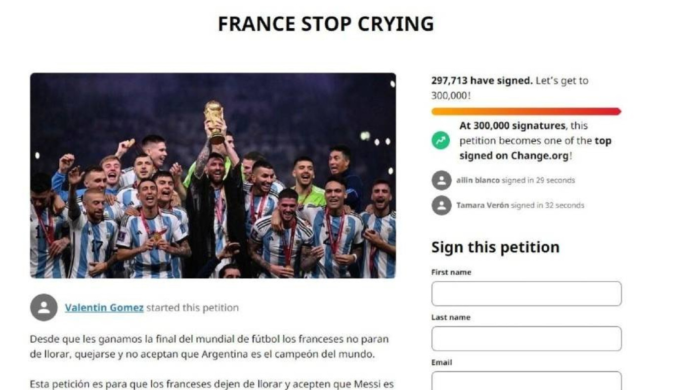692x390 pixels.
Task: Click the orange-red signature progress bar
Action: point(526,112)
